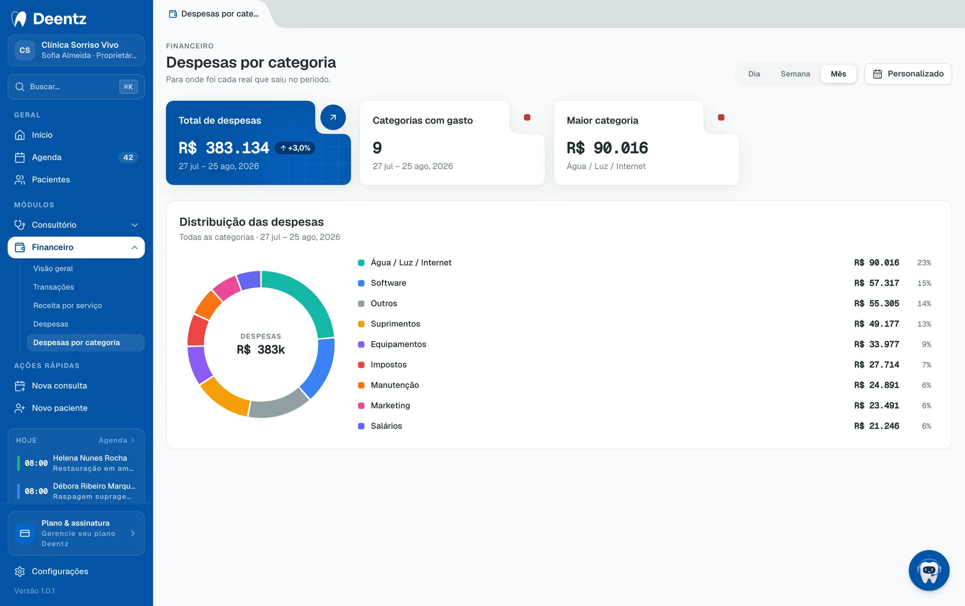
Task: Click the Início home icon
Action: pos(20,135)
